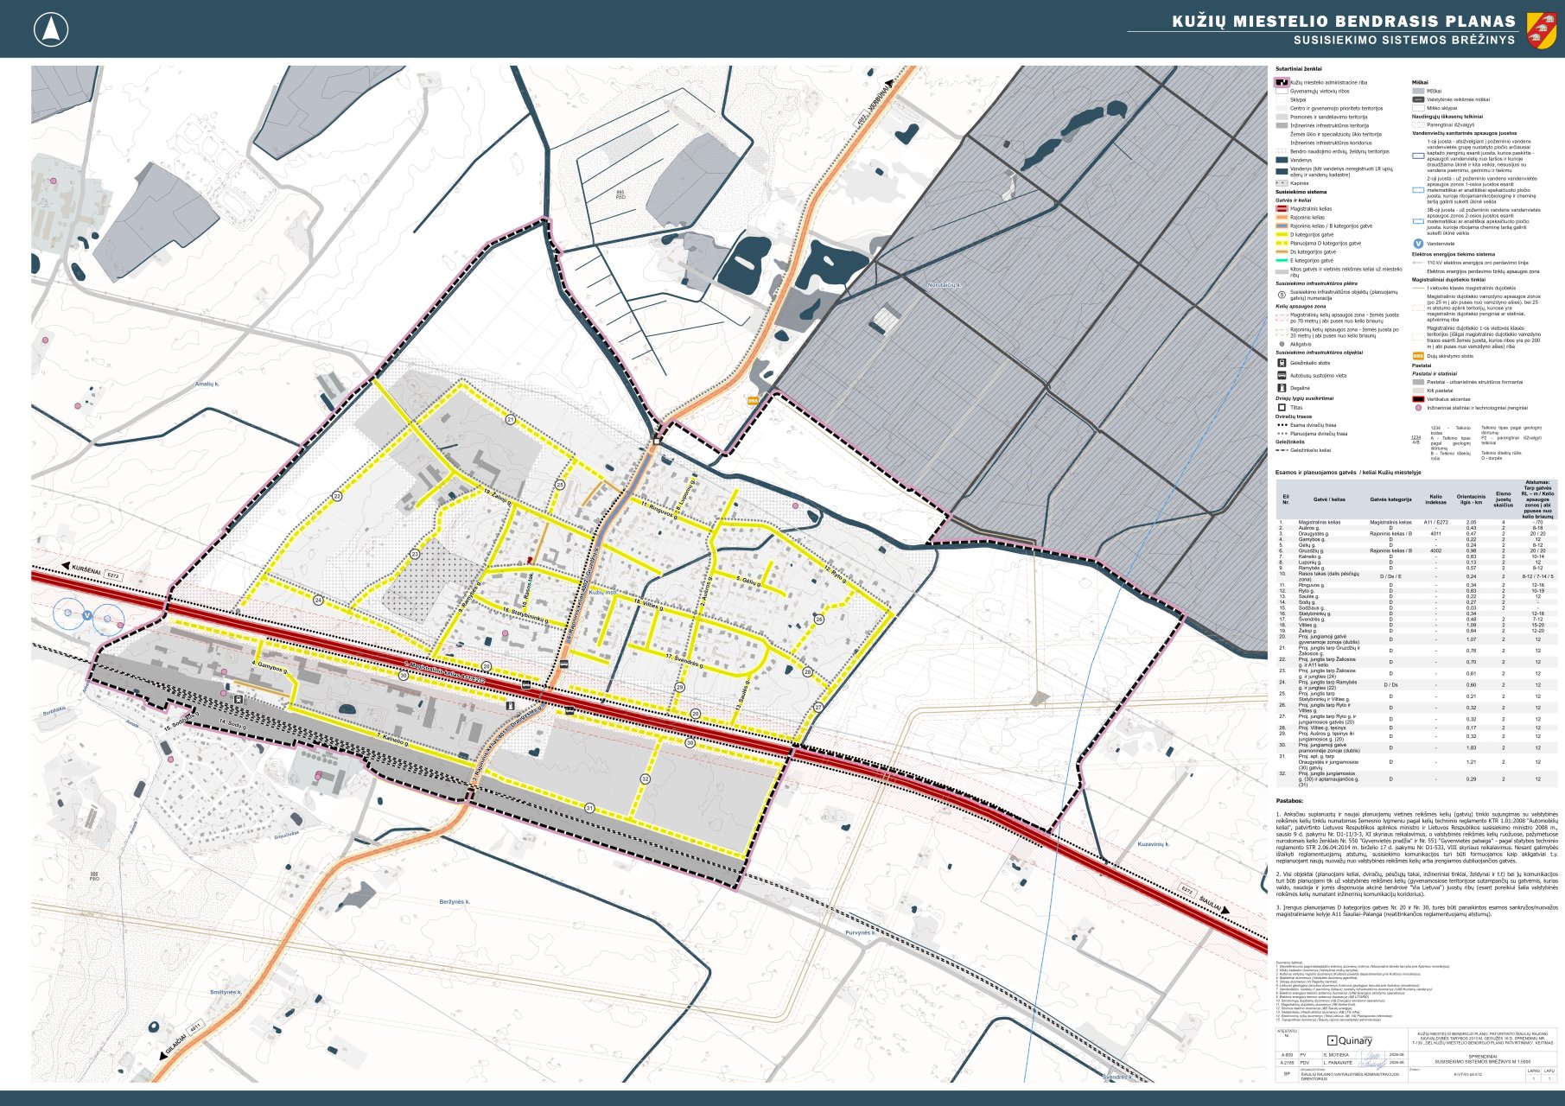
Task: Click the numbered circle symbol in the legend
Action: [x=1282, y=294]
